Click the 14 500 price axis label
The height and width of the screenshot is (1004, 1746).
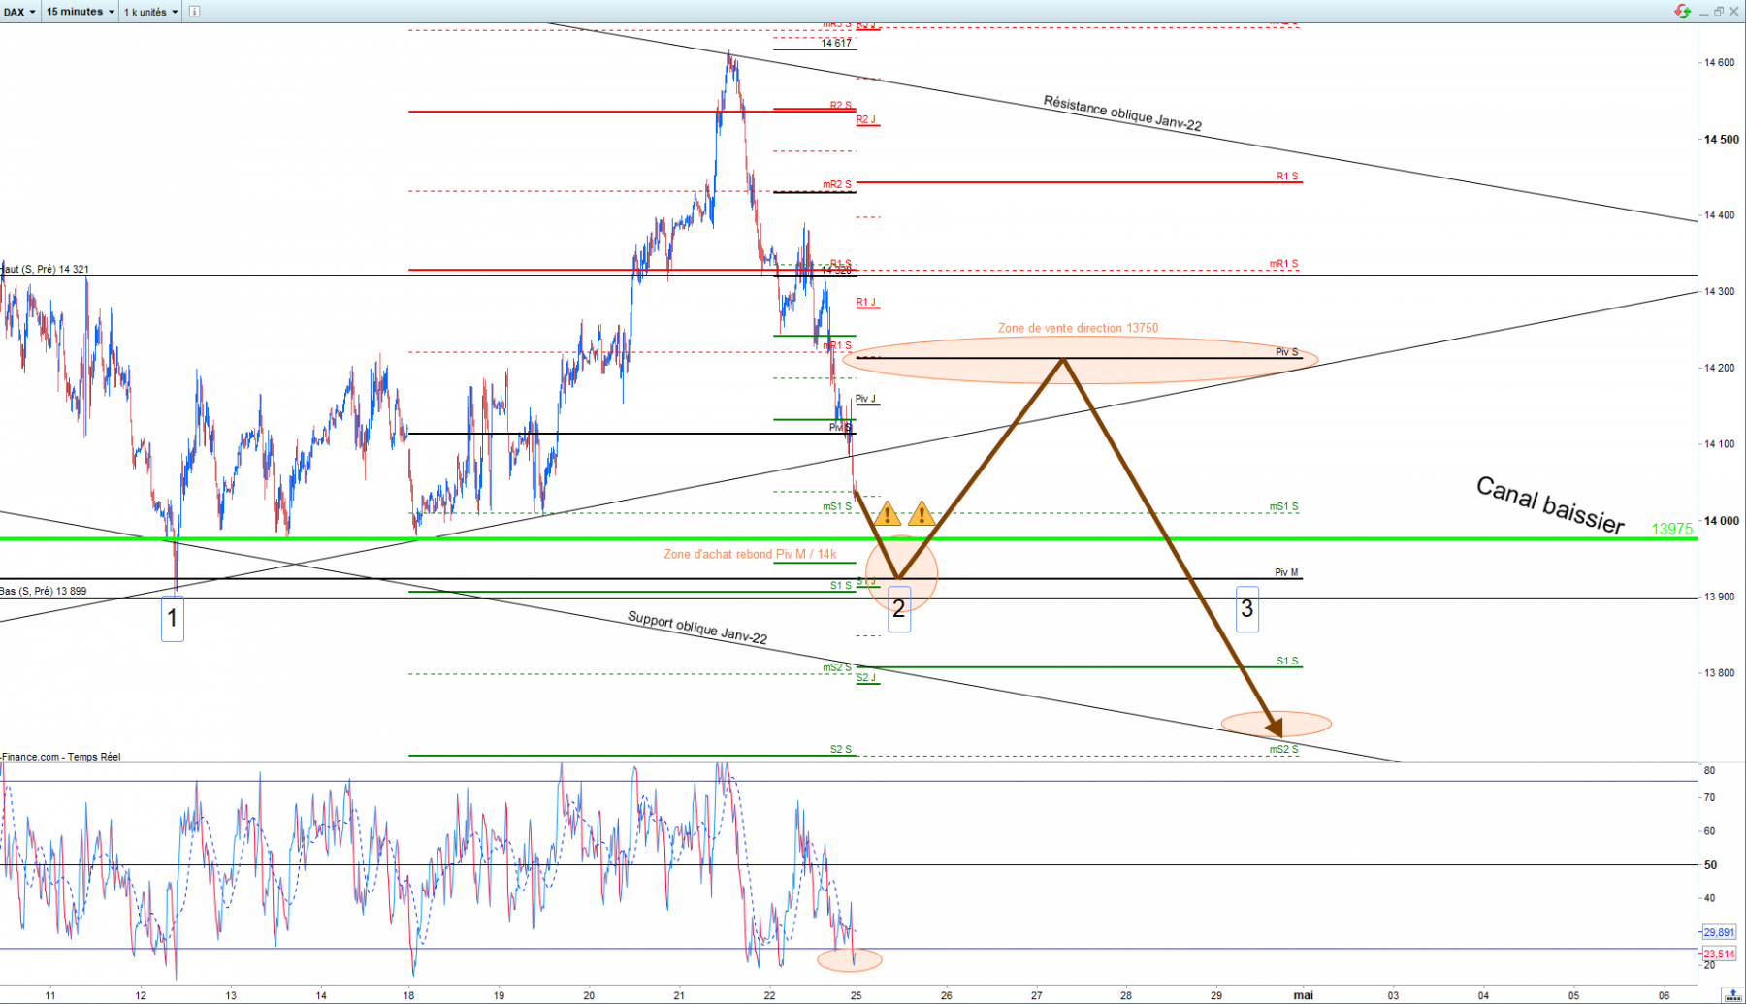click(1722, 139)
